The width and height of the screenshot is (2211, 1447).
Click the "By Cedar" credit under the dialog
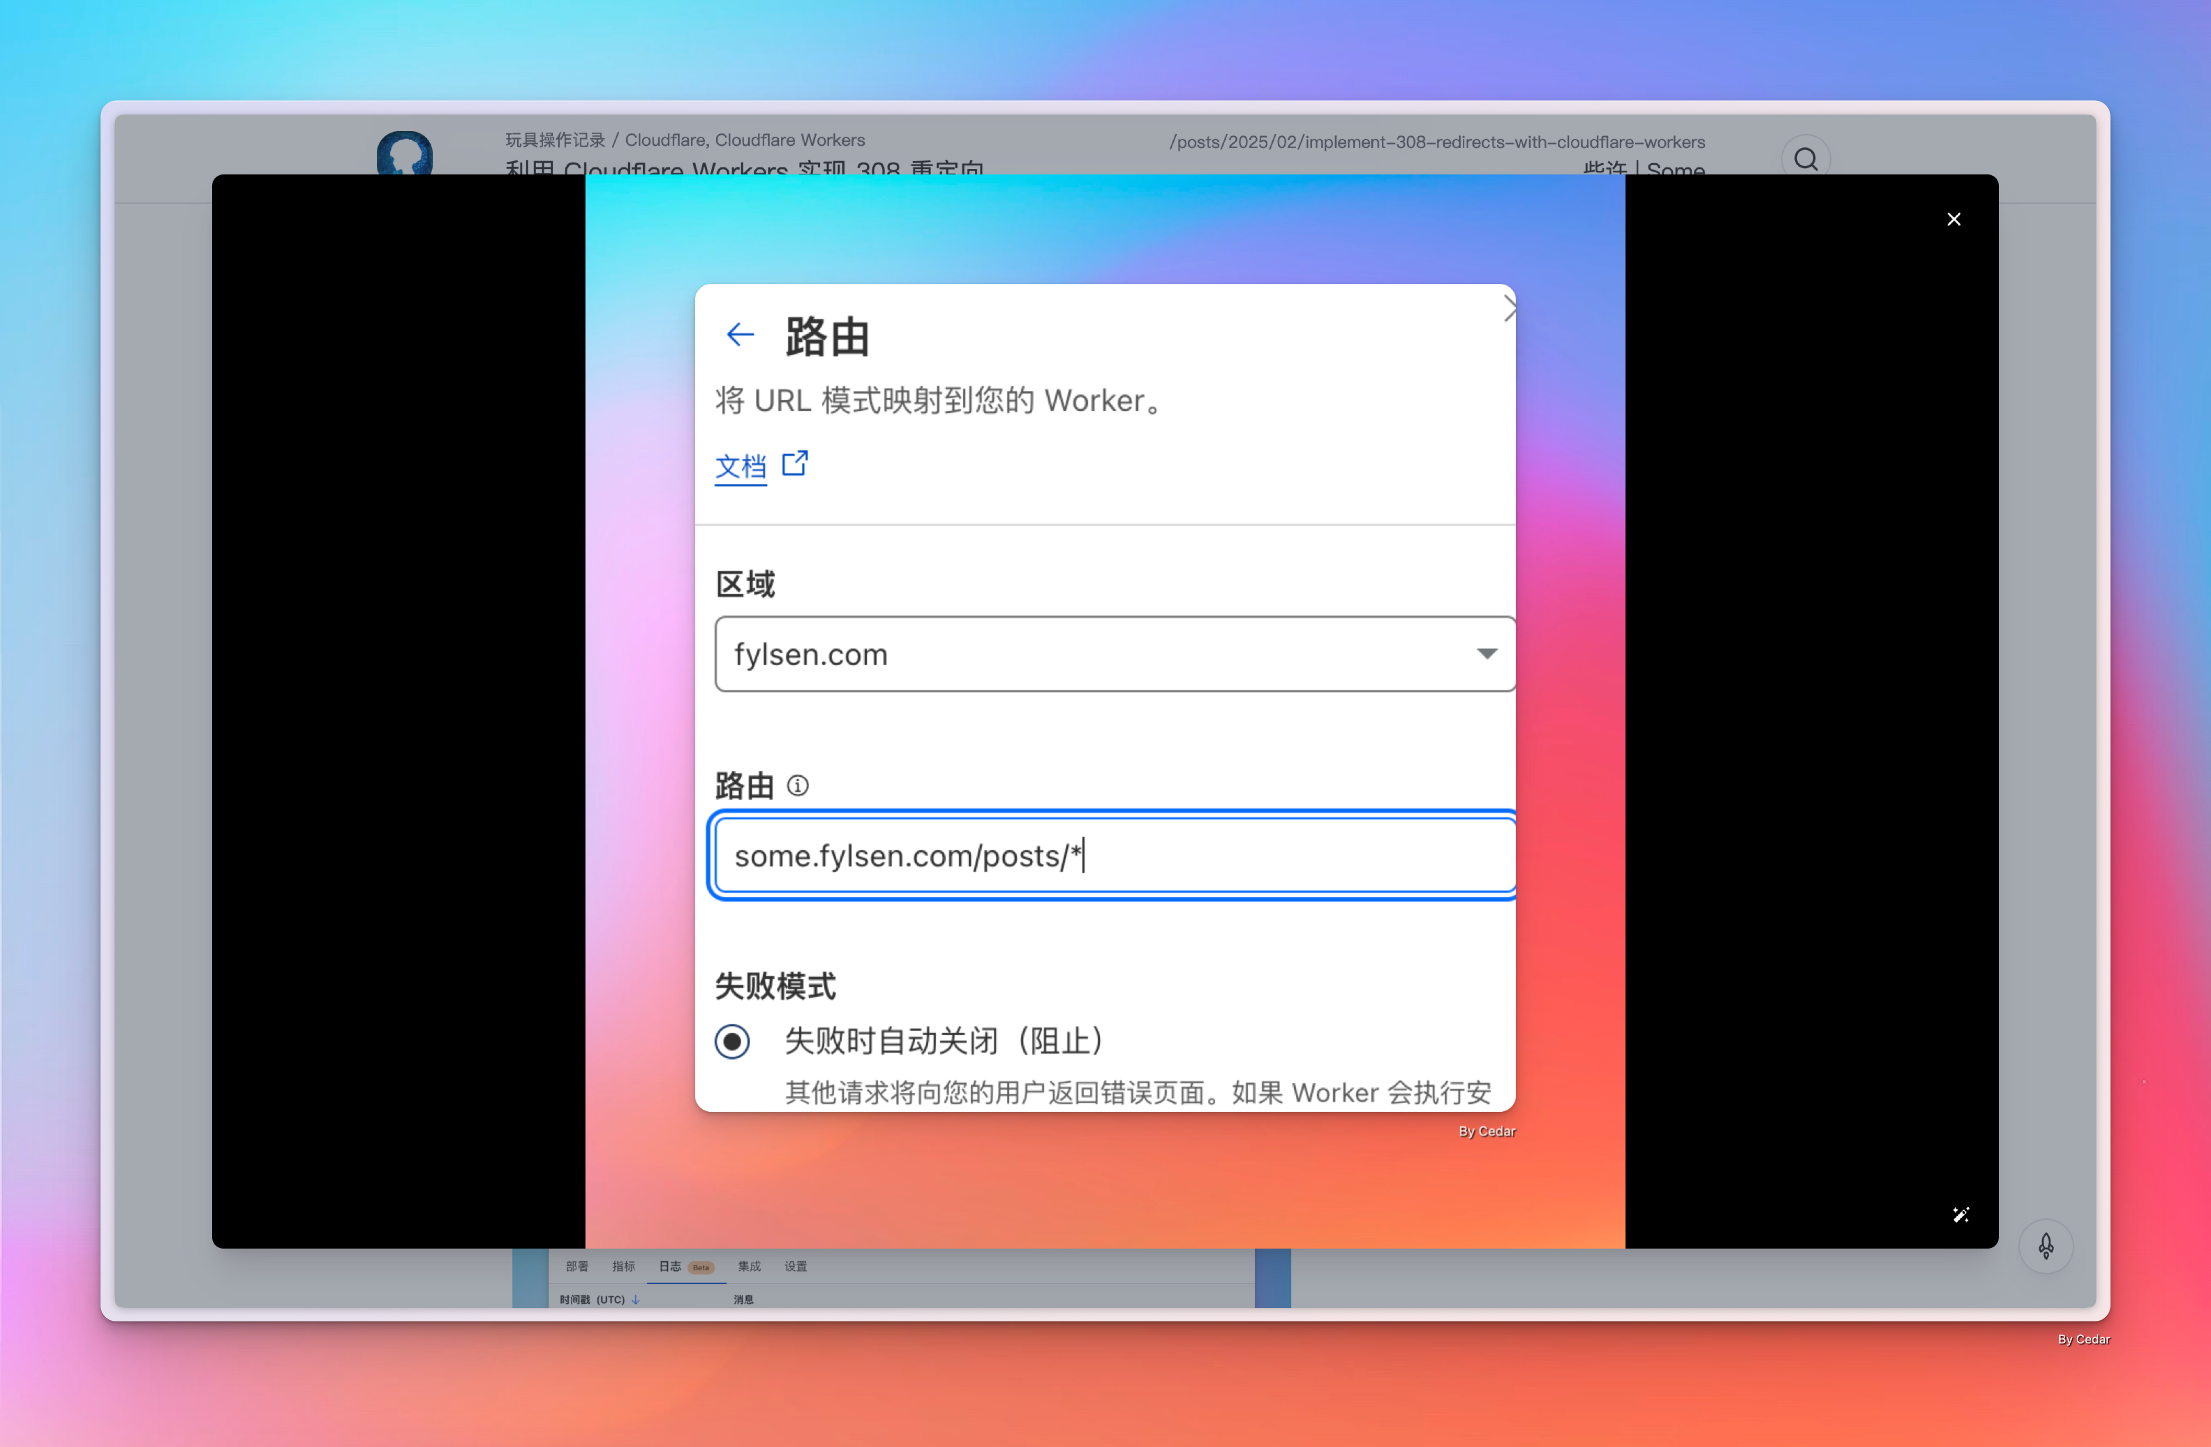(x=1486, y=1131)
